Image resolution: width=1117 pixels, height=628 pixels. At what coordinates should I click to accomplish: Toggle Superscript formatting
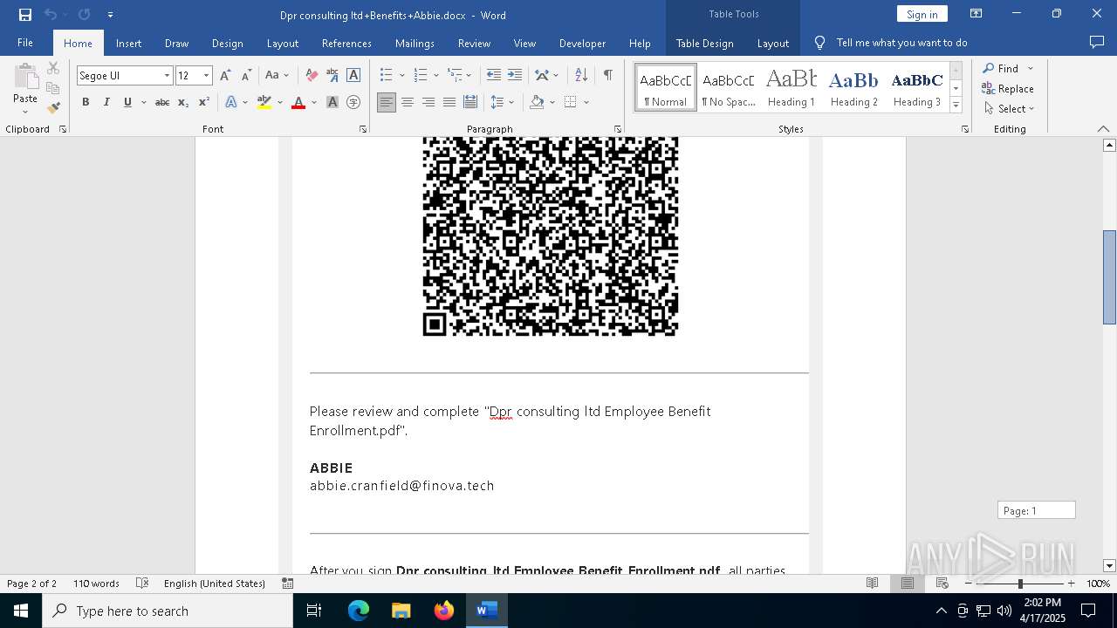[204, 102]
